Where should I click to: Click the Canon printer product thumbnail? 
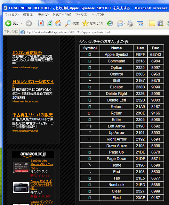pyautogui.click(x=21, y=188)
